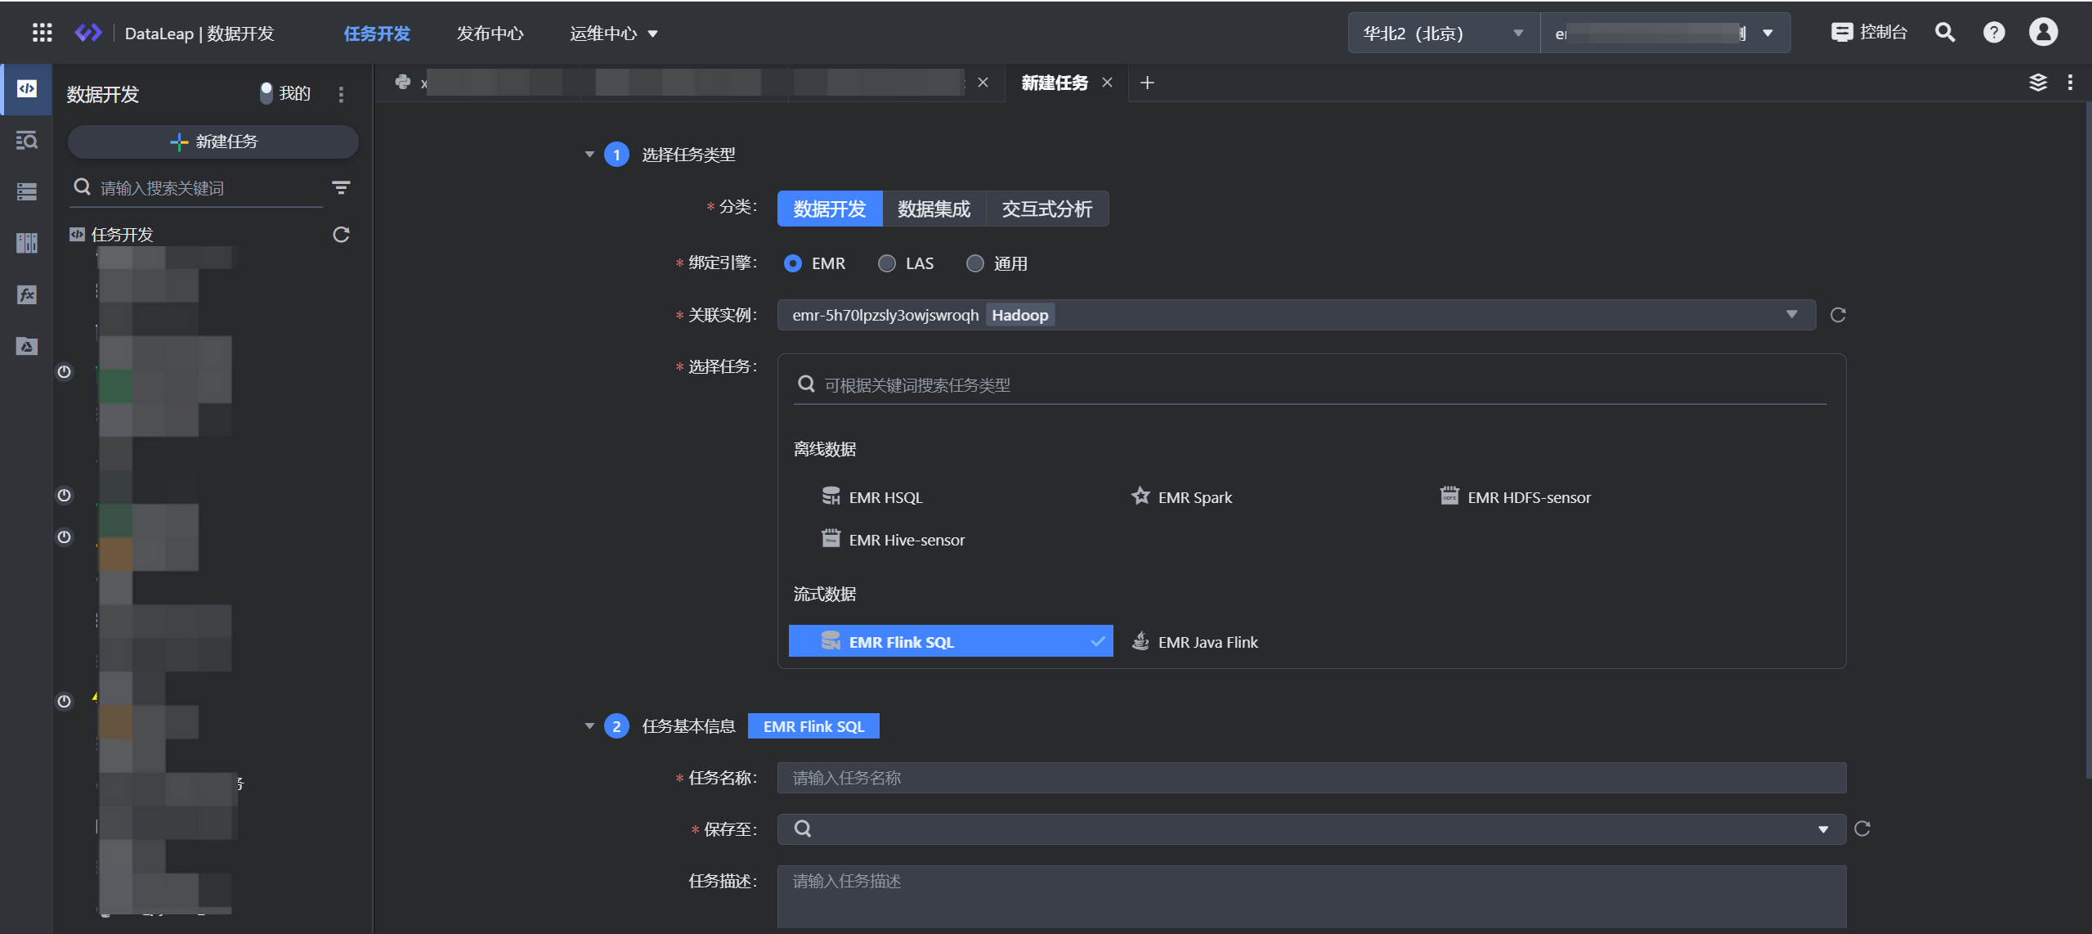Toggle the 我的 switch
The image size is (2092, 934).
click(266, 93)
